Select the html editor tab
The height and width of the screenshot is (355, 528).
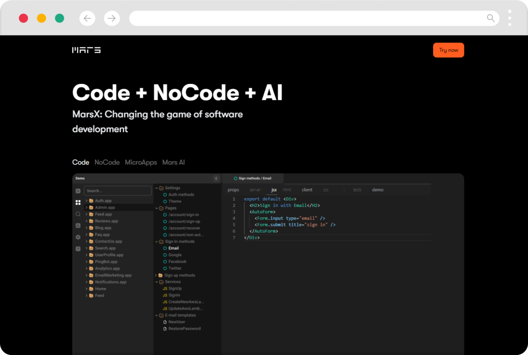coord(286,190)
